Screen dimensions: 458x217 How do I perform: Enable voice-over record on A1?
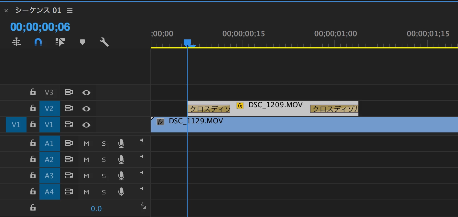[x=121, y=143]
